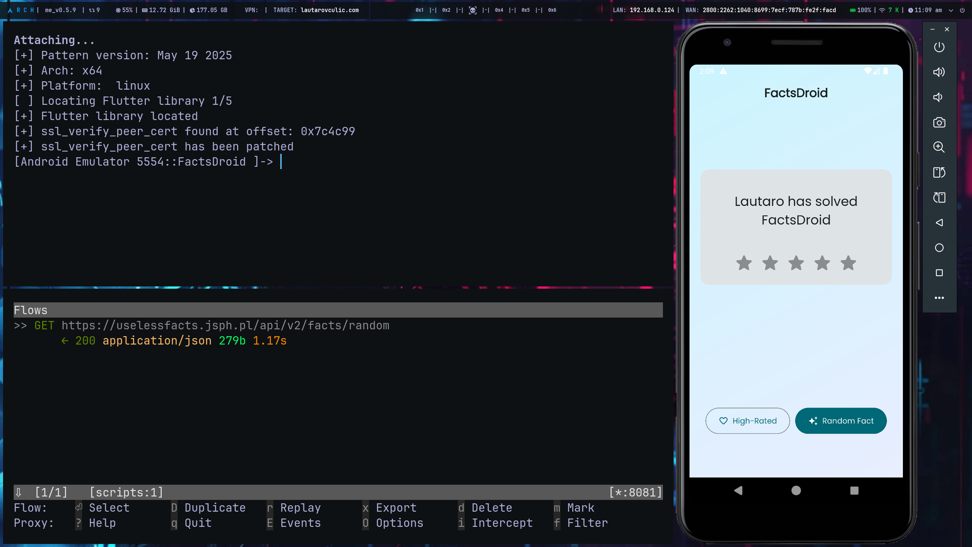Click the Events shortcut hint
The width and height of the screenshot is (972, 547).
(x=293, y=523)
